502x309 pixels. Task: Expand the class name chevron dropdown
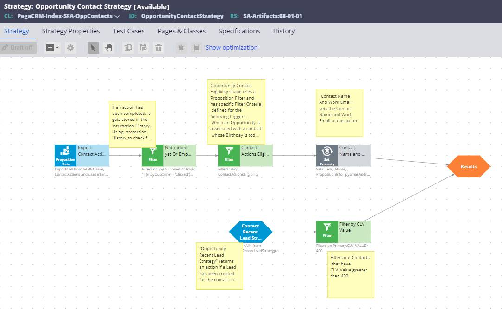(x=117, y=16)
